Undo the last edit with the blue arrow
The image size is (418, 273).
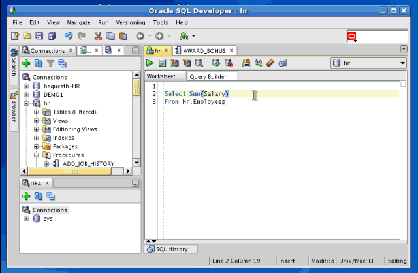tap(69, 36)
